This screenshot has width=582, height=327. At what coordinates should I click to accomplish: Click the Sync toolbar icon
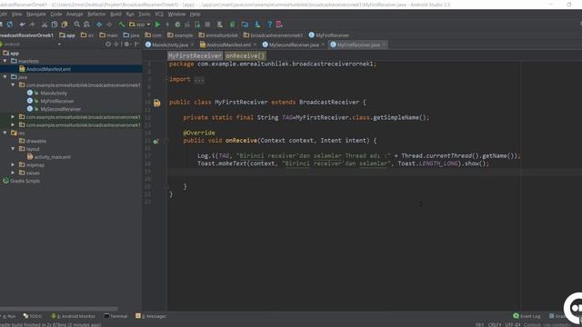[x=10, y=25]
